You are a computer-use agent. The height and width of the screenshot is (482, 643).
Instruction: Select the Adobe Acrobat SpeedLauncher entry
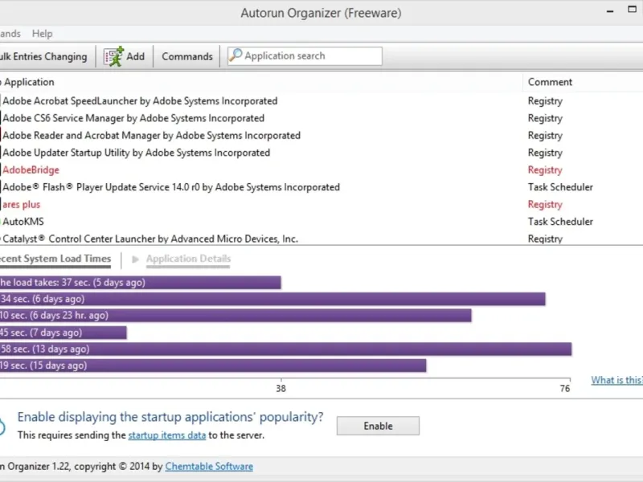pyautogui.click(x=140, y=101)
